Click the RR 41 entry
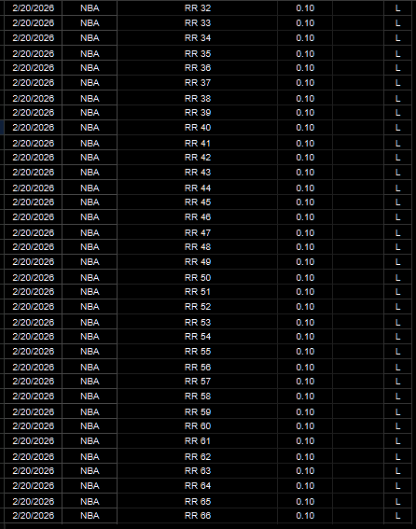The image size is (416, 529). (198, 144)
